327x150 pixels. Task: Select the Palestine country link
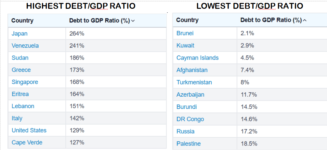click(x=189, y=143)
